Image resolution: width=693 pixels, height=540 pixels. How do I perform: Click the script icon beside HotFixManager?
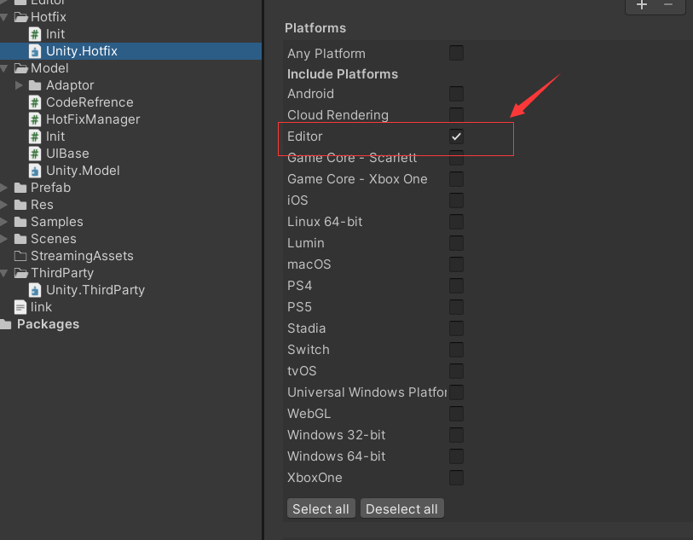[x=36, y=119]
